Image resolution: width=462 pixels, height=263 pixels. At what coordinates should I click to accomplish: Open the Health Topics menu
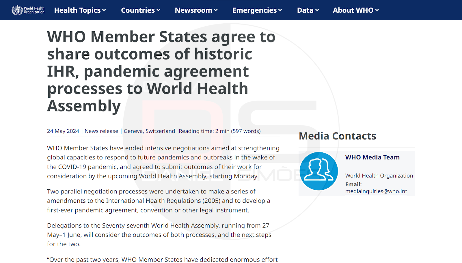[80, 10]
